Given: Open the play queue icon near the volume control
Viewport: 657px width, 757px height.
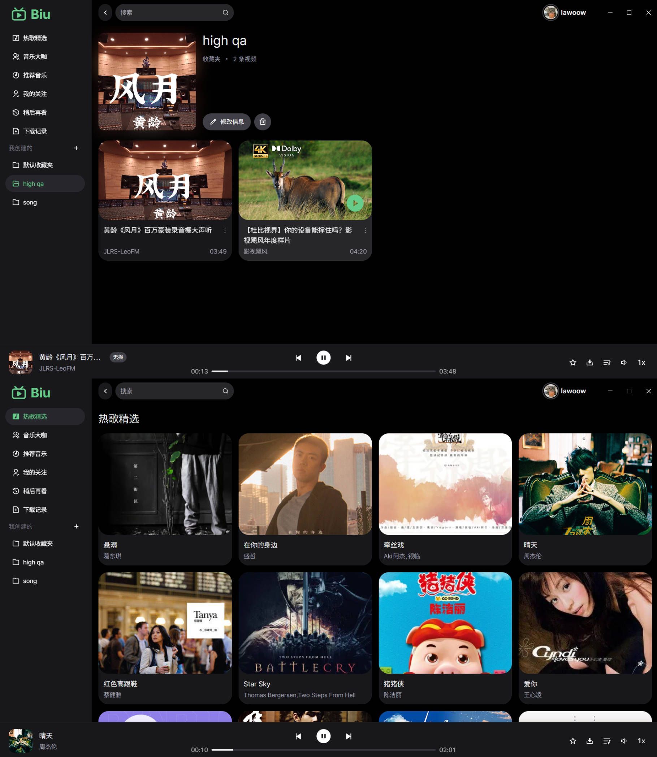Looking at the screenshot, I should tap(607, 362).
